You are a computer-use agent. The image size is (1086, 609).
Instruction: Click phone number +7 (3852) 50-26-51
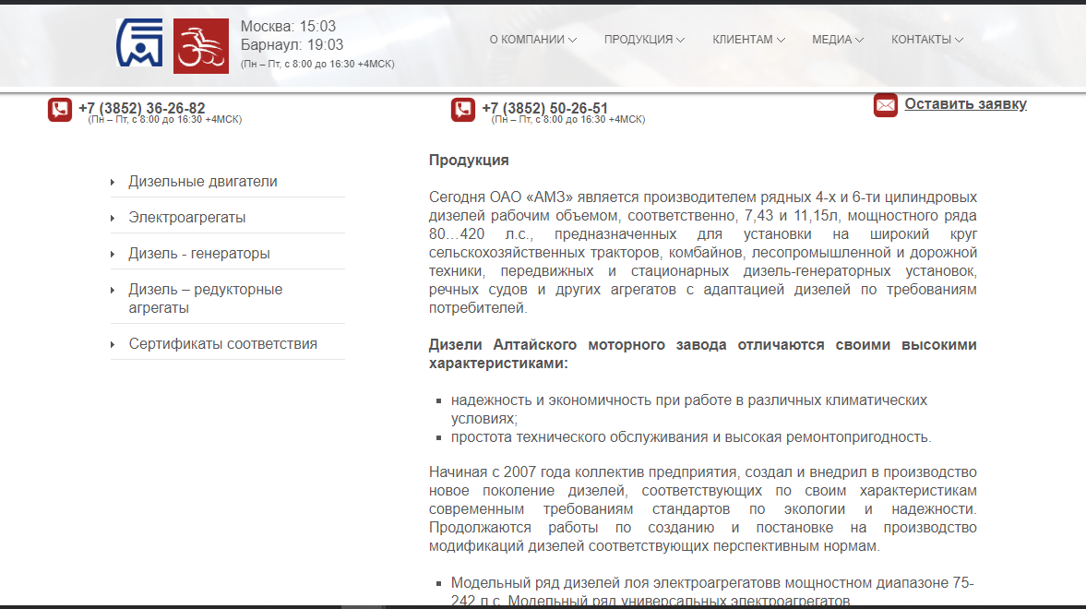tap(545, 108)
